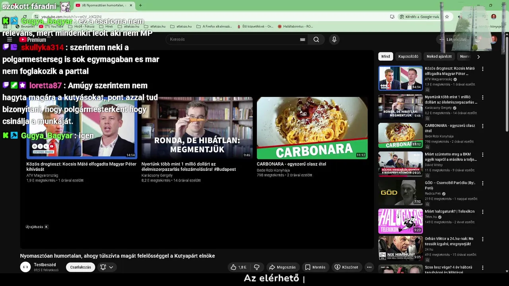This screenshot has height=286, width=509.
Task: Open the Közös drogteszt sidebar thumbnail
Action: coord(400,78)
